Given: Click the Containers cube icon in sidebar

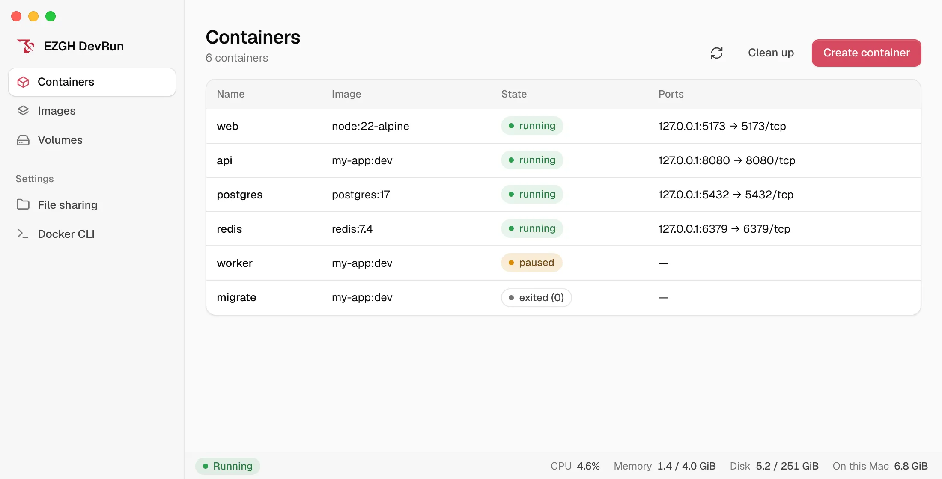Looking at the screenshot, I should (23, 82).
